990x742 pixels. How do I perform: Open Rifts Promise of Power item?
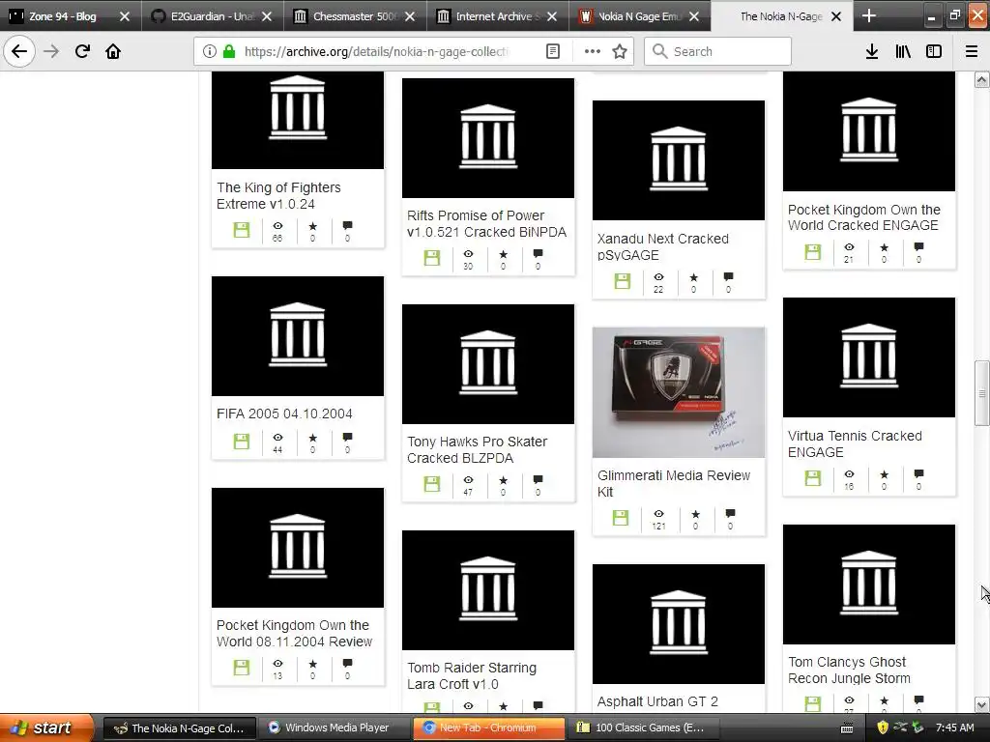[487, 223]
